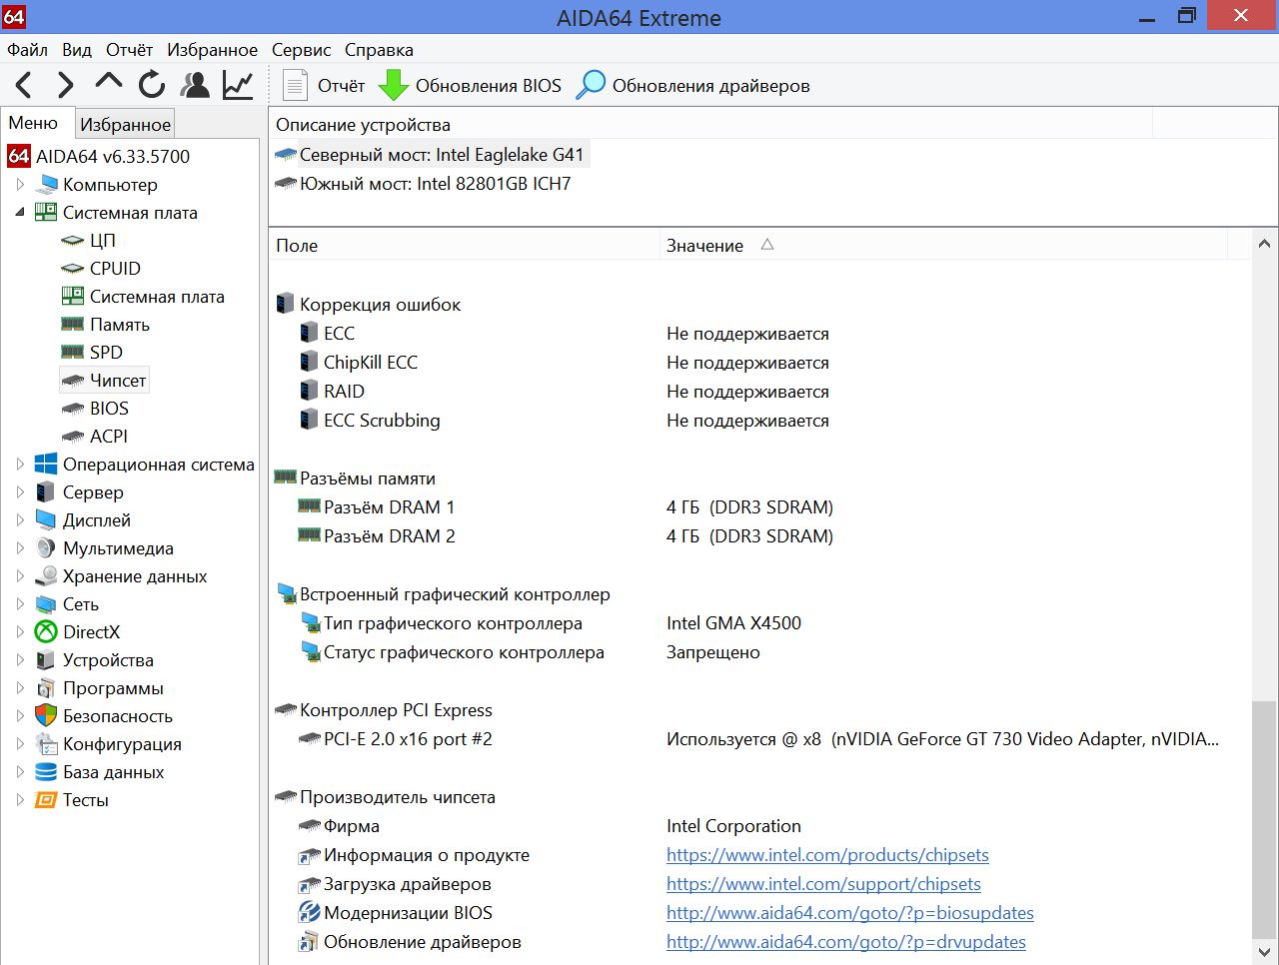1279x965 pixels.
Task: Open the intel.com/products/chipsets link
Action: pyautogui.click(x=827, y=855)
